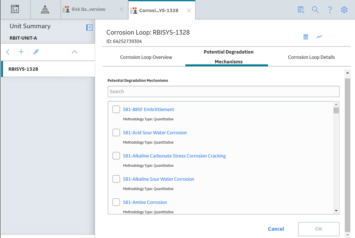Add new item with plus icon
The width and height of the screenshot is (355, 238).
(x=21, y=52)
